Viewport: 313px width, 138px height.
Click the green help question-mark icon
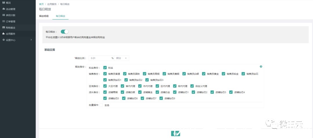[261, 67]
